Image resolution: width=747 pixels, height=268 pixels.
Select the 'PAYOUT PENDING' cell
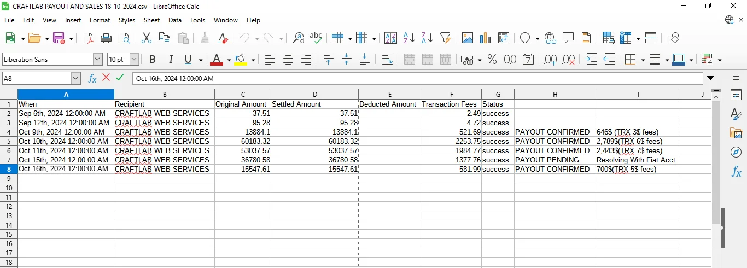click(555, 160)
